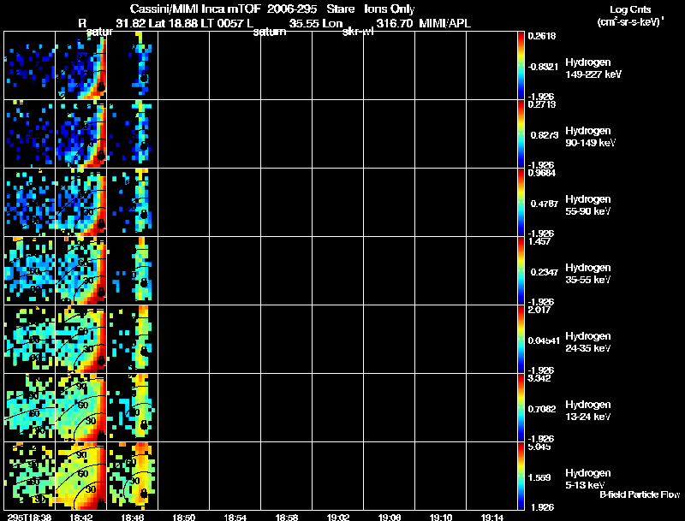Click the color bar beside Hydrogen 13-24 keV

coord(521,407)
